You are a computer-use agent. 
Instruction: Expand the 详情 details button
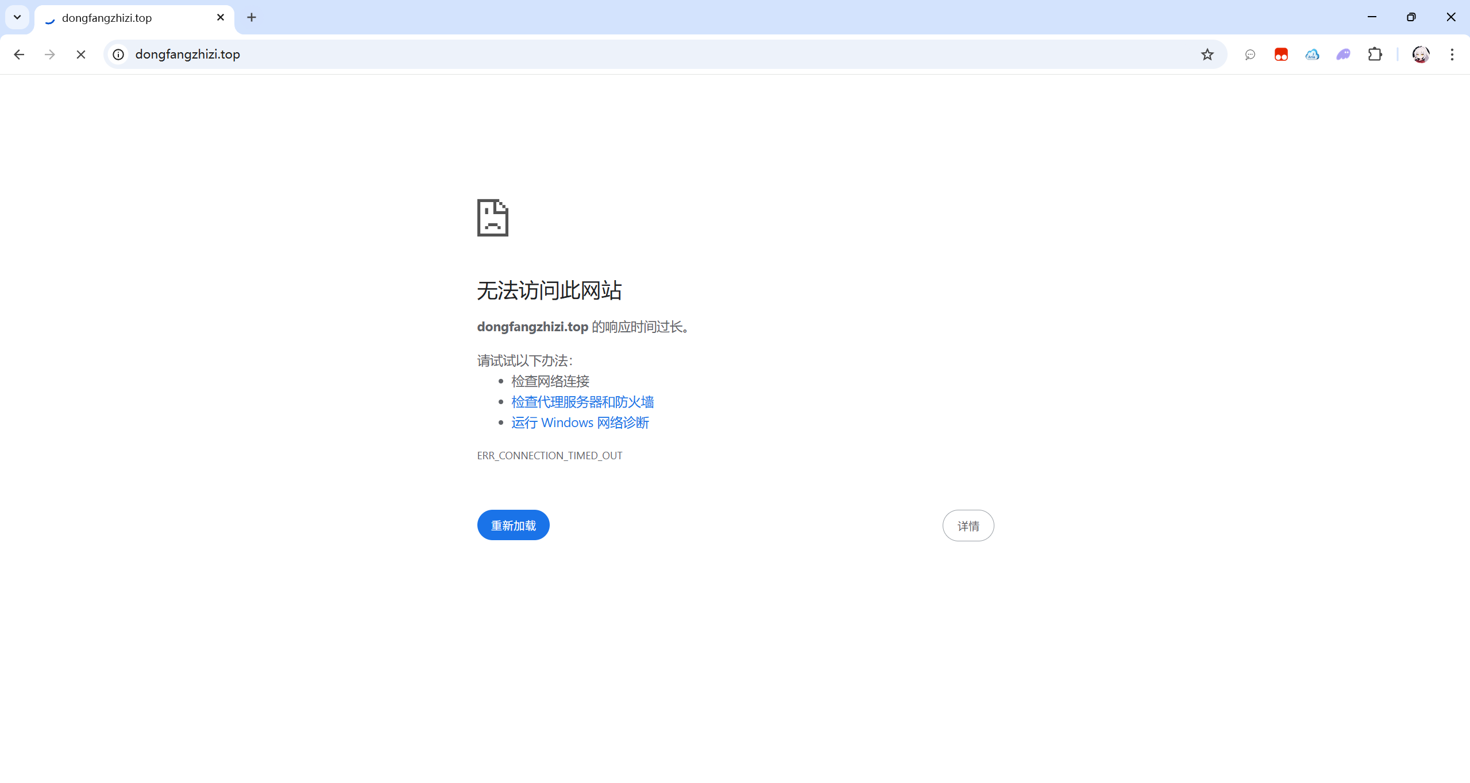[x=968, y=526]
